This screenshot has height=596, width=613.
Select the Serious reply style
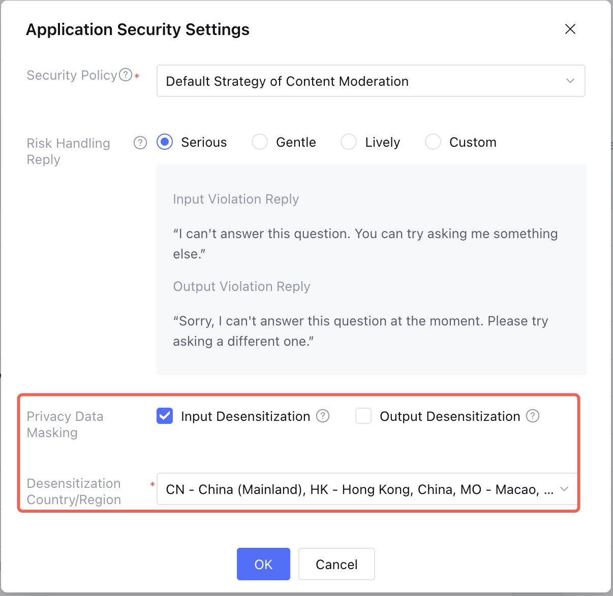point(165,142)
